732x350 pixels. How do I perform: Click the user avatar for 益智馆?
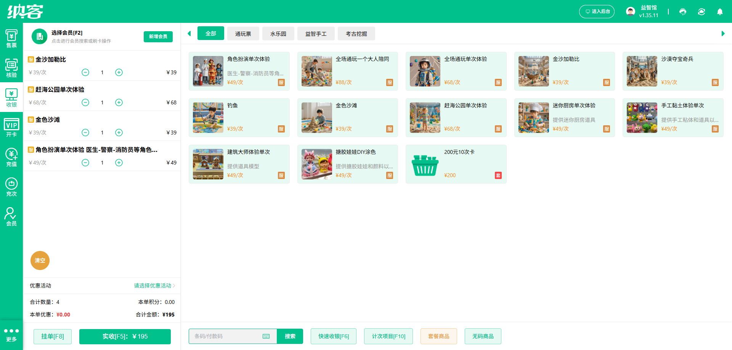tap(631, 11)
